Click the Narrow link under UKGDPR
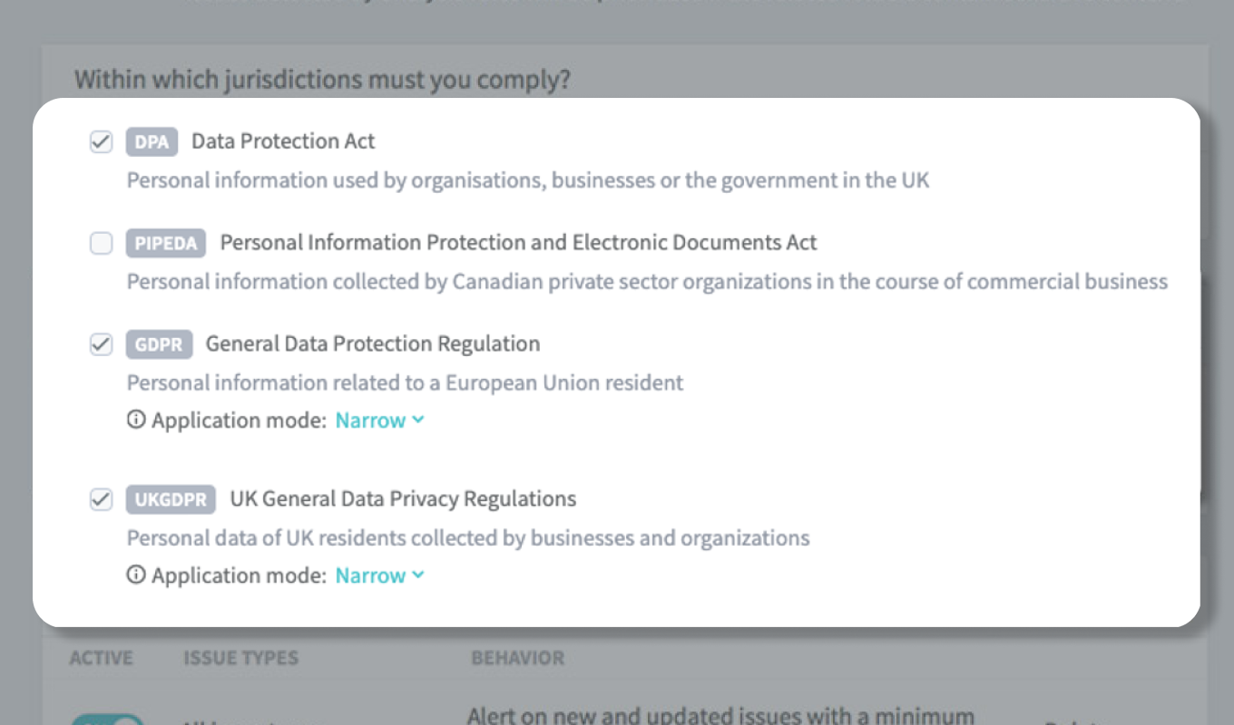The height and width of the screenshot is (725, 1234). point(369,575)
